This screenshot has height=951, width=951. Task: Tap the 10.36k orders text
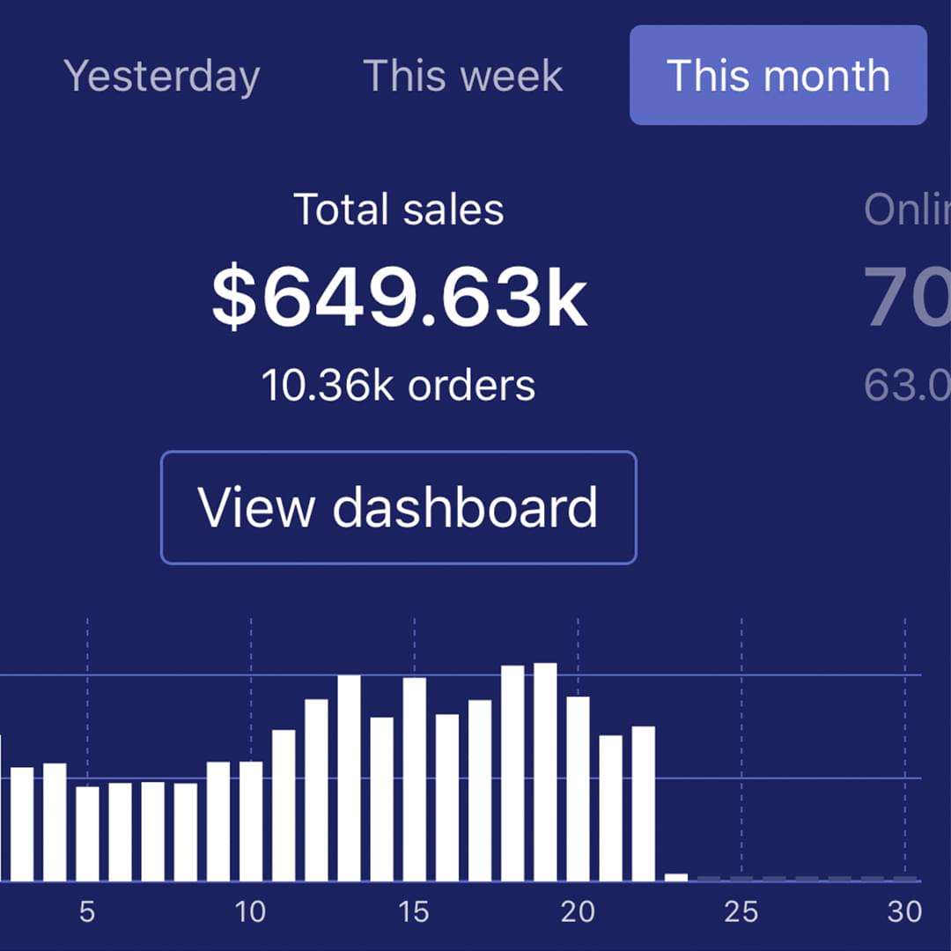399,386
